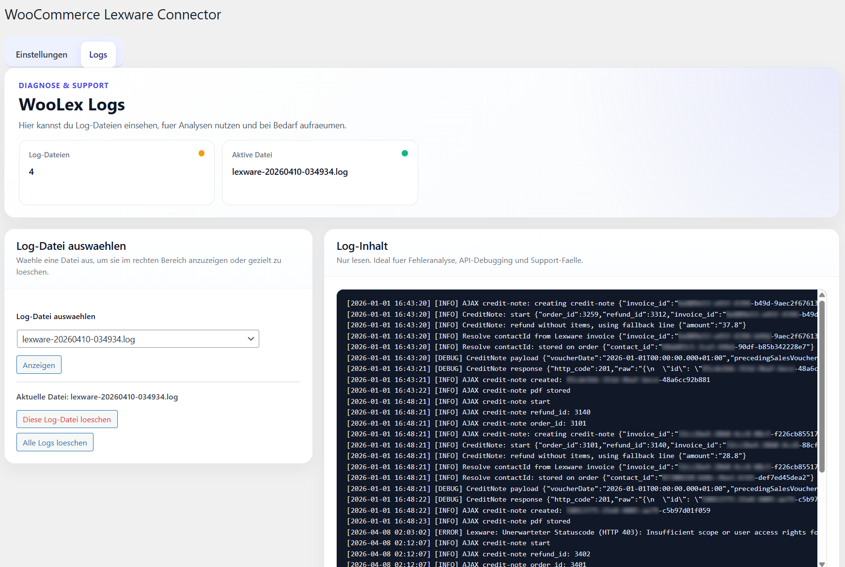This screenshot has height=567, width=845.
Task: Click log line 'AJAX credit-note refund_id: 3402'
Action: coord(469,554)
